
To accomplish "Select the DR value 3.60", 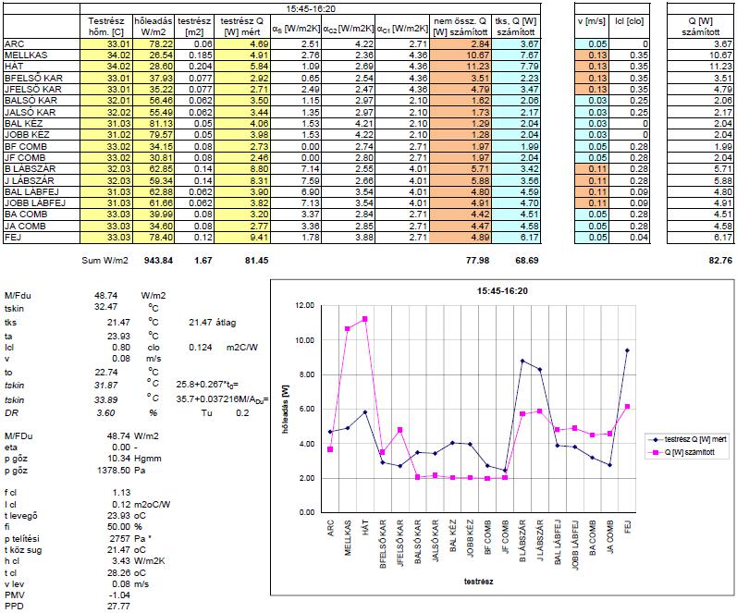I will pyautogui.click(x=105, y=412).
